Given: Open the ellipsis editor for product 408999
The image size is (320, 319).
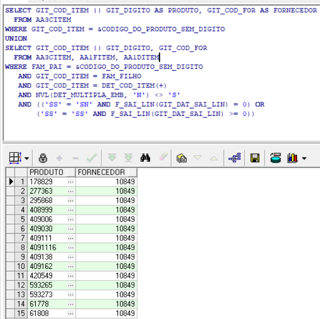Looking at the screenshot, I should (x=71, y=210).
